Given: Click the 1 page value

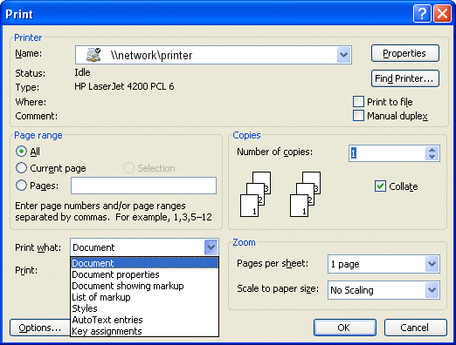Looking at the screenshot, I should tap(345, 264).
